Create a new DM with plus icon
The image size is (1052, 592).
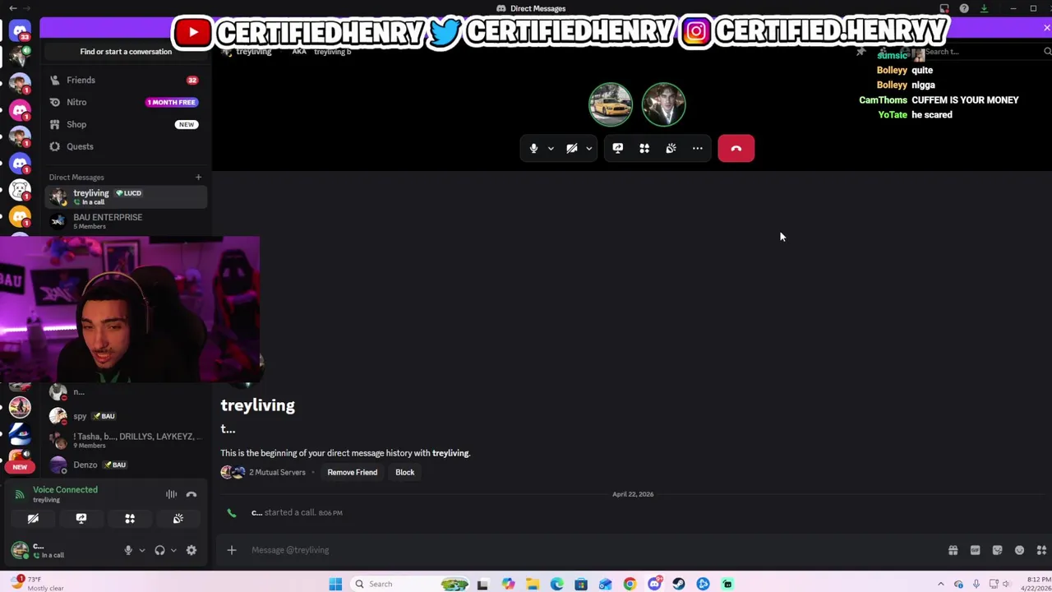point(198,177)
